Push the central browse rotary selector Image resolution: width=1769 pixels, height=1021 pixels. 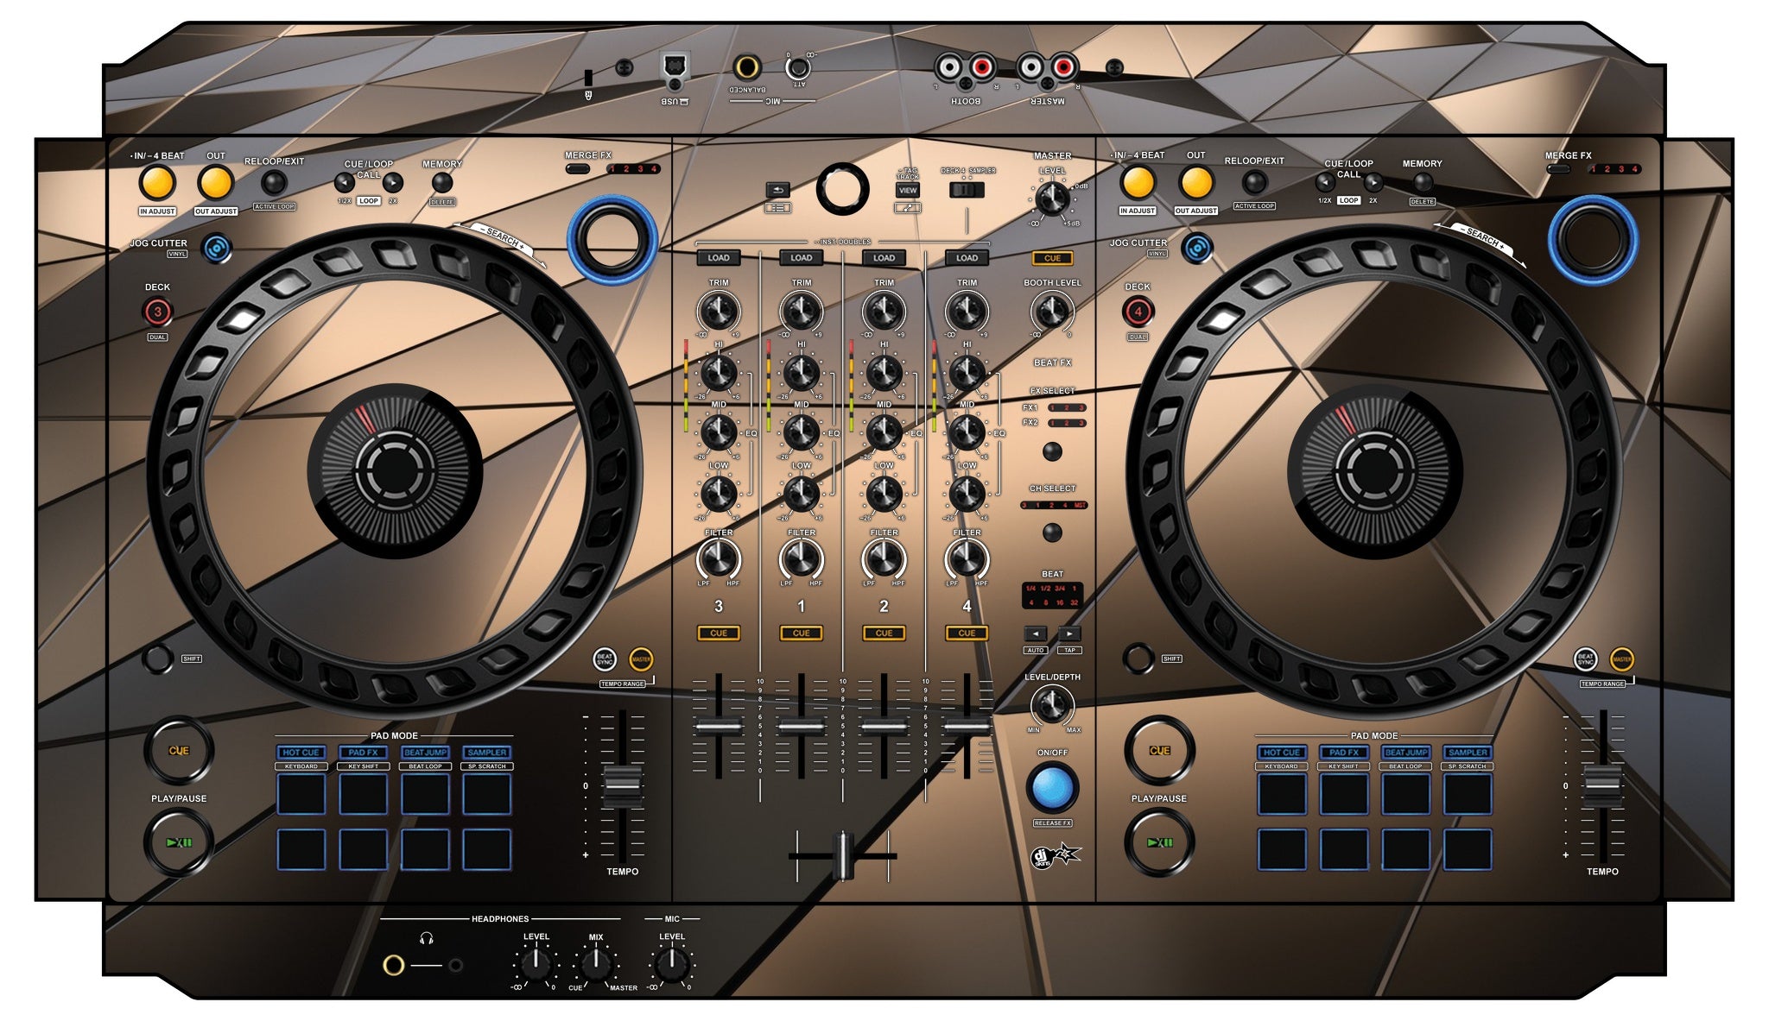click(x=842, y=189)
